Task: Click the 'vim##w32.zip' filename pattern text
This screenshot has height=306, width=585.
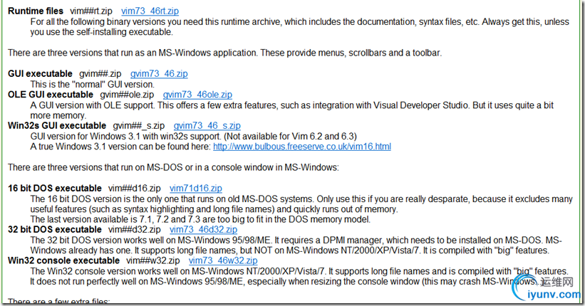Action: (153, 260)
